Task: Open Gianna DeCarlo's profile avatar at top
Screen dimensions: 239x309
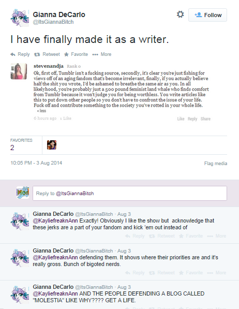Action: pos(20,18)
